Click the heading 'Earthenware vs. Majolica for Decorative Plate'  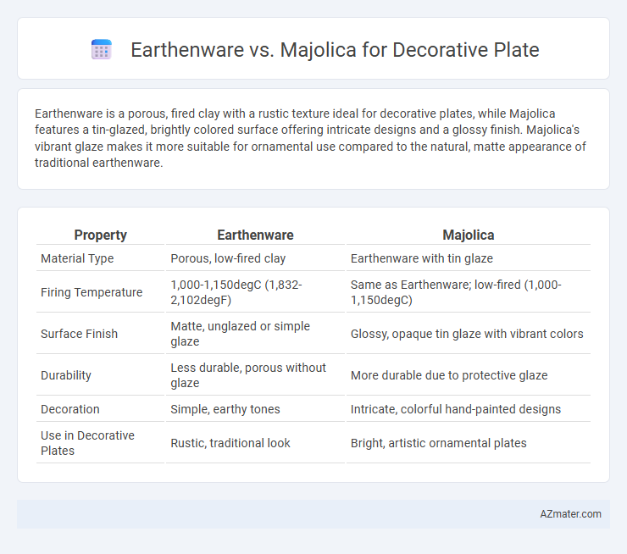click(x=335, y=50)
